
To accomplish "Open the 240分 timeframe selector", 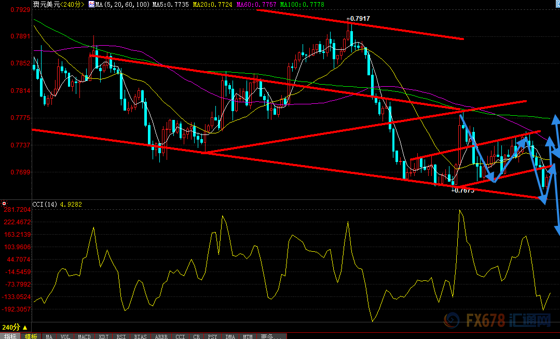I will [15, 328].
